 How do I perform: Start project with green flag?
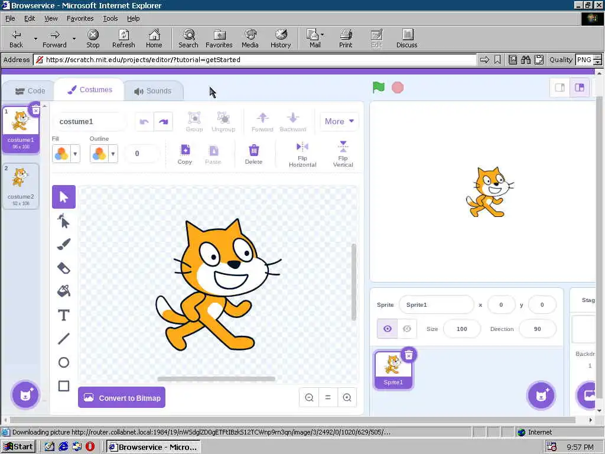pos(379,87)
